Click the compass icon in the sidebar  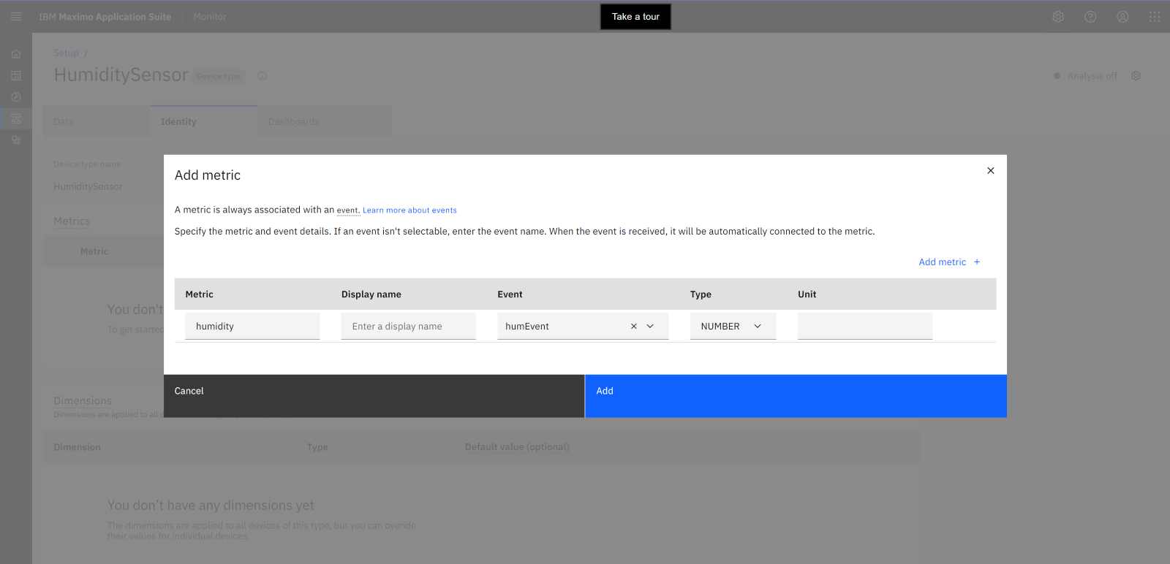click(x=16, y=96)
